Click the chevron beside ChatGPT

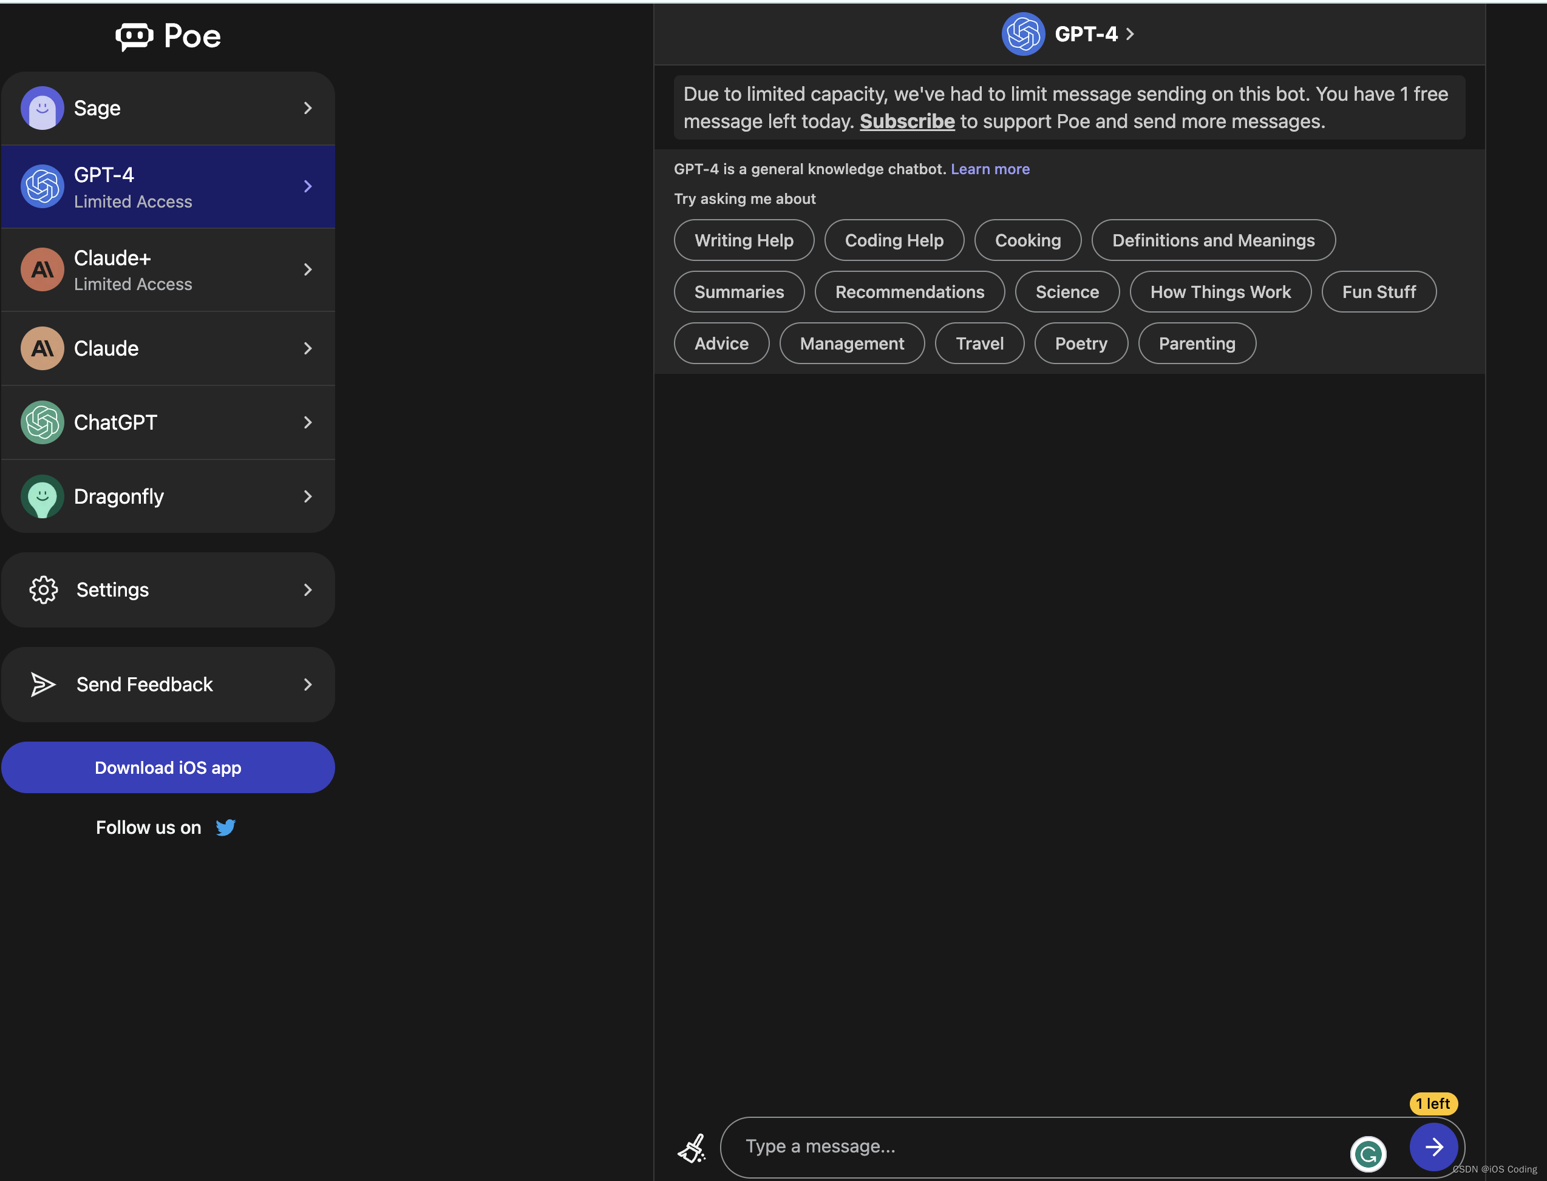pyautogui.click(x=307, y=422)
